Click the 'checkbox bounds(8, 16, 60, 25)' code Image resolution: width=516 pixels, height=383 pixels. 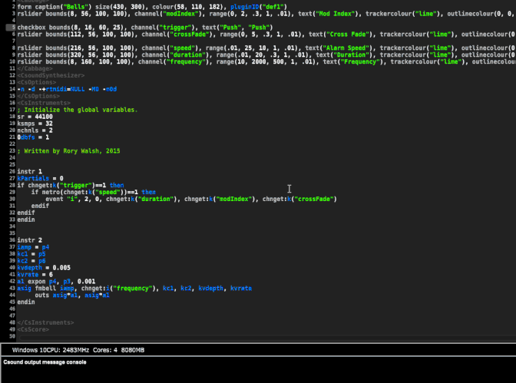[72, 28]
